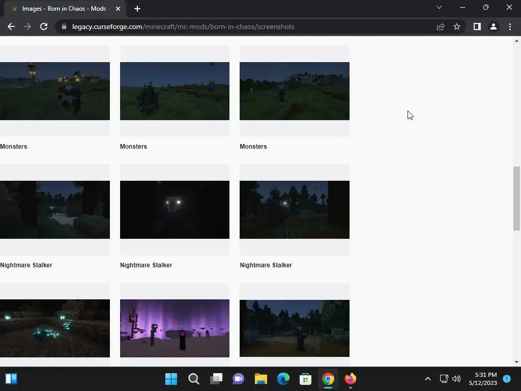521x391 pixels.
Task: Launch Microsoft Edge from taskbar
Action: point(283,379)
